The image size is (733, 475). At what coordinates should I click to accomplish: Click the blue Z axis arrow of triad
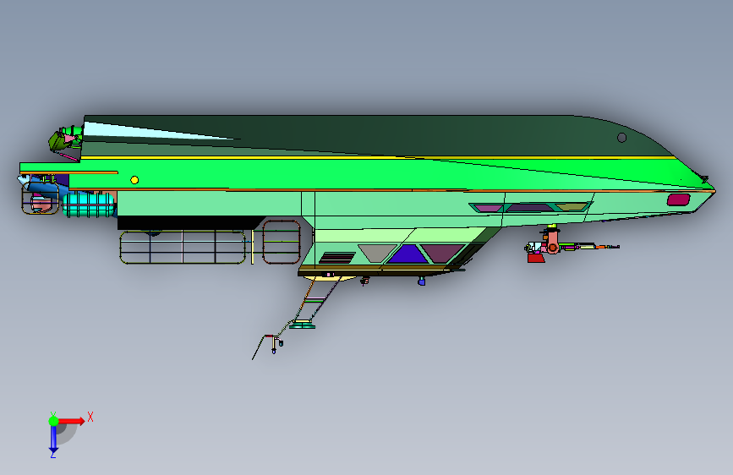[53, 440]
